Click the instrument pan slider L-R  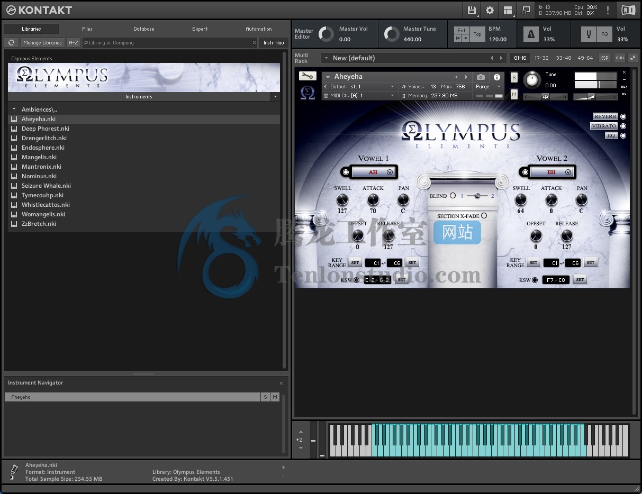tap(545, 97)
